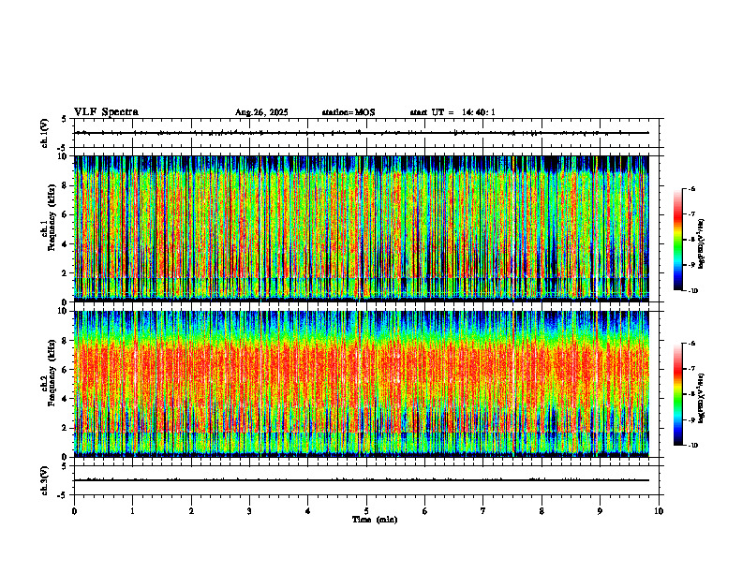742x573 pixels.
Task: Click the date label 'Aug.26, 2025'
Action: tap(261, 112)
